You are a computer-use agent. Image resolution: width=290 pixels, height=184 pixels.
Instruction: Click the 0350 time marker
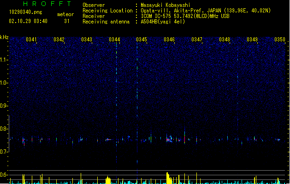click(280, 40)
